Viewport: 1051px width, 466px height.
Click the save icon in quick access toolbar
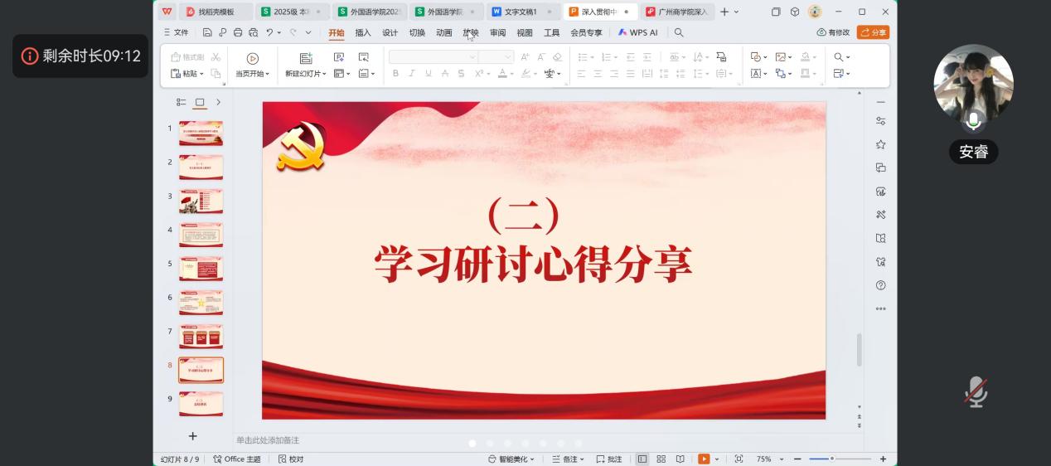[x=207, y=32]
